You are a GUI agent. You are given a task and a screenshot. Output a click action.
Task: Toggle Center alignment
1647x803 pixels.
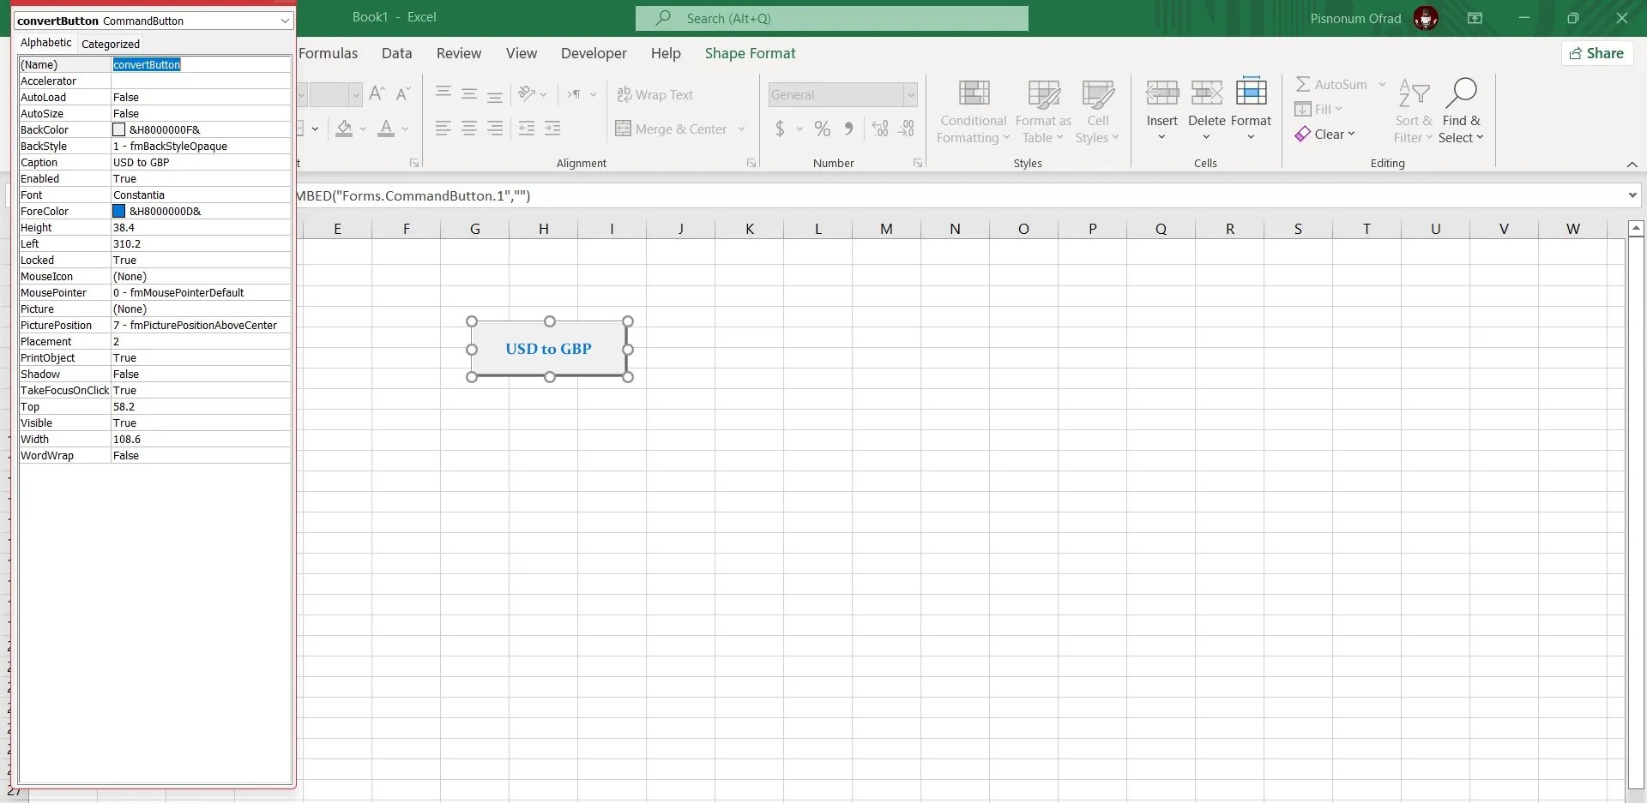(x=469, y=129)
